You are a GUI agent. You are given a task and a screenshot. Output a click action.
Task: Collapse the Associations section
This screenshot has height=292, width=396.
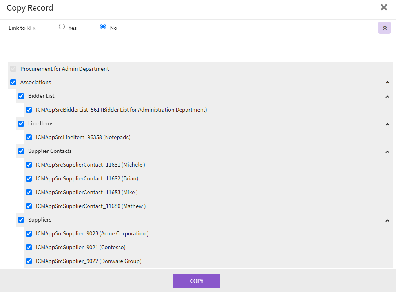click(387, 83)
